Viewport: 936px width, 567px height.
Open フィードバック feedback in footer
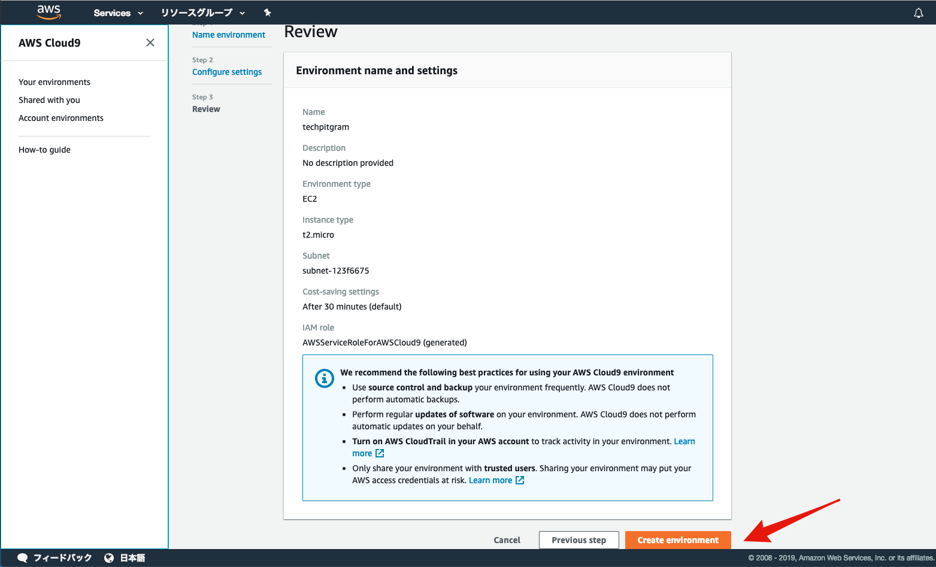point(62,557)
